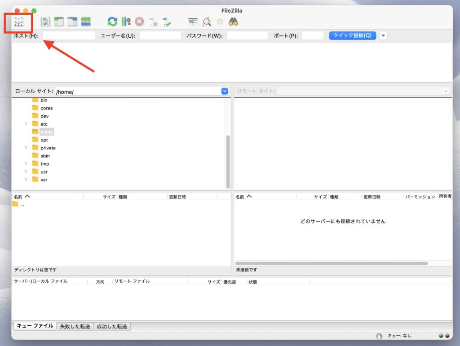The image size is (460, 346).
Task: Click the disconnect from server icon
Action: (153, 22)
